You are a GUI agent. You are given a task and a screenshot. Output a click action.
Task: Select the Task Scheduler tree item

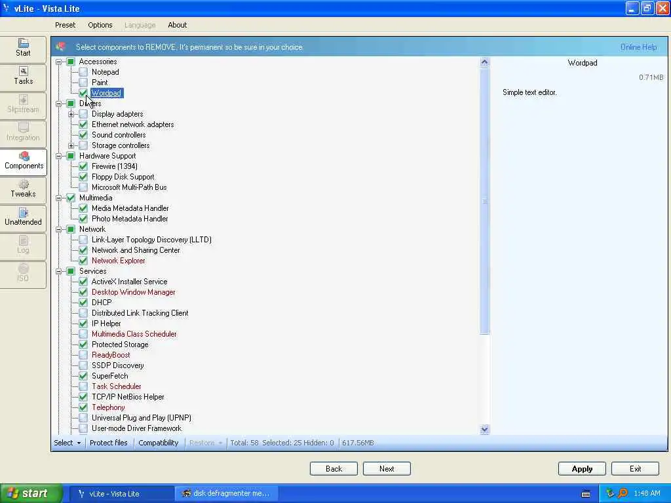pos(117,386)
